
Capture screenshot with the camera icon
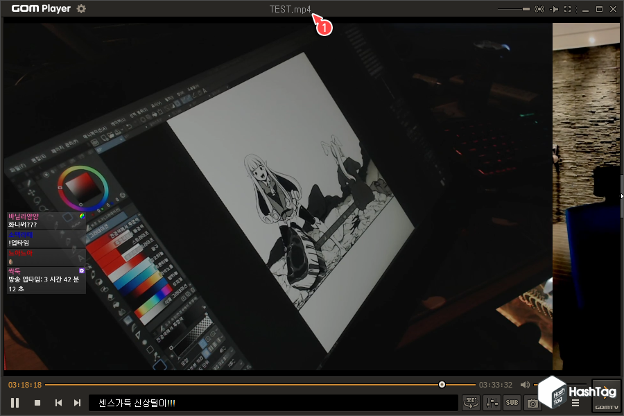coord(532,403)
